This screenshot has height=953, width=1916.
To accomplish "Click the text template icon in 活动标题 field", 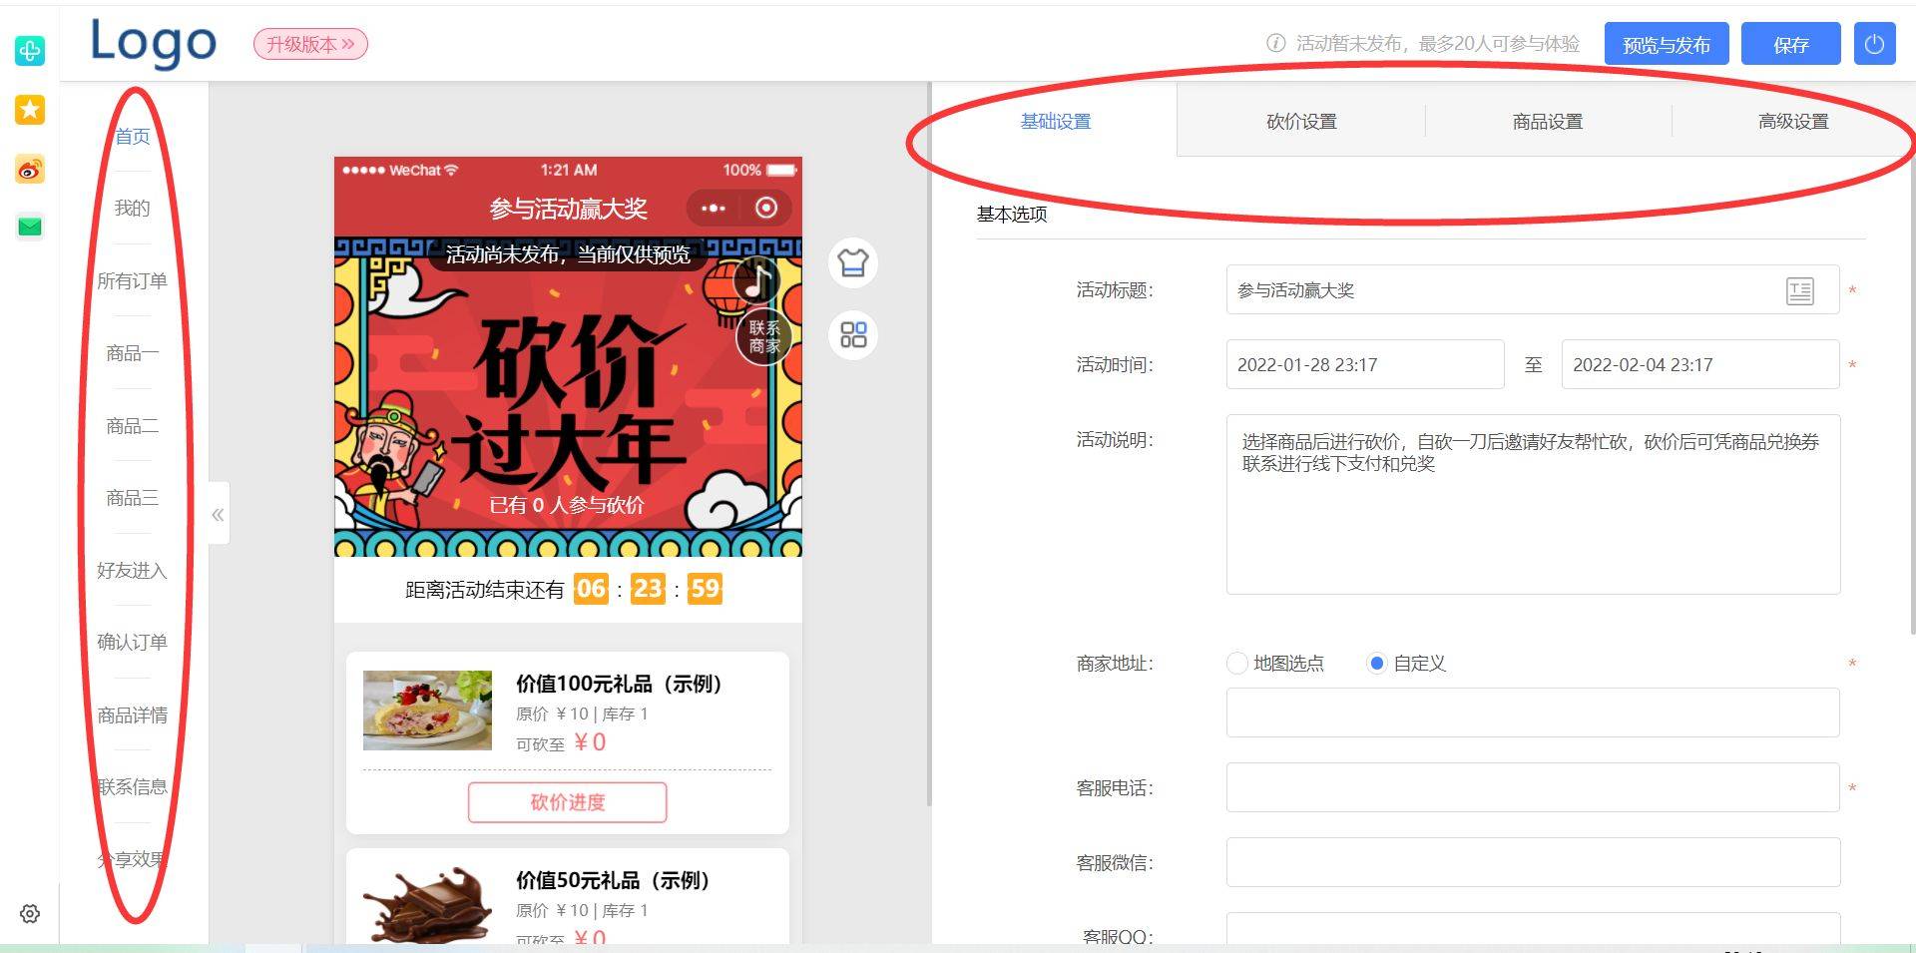I will [x=1800, y=291].
